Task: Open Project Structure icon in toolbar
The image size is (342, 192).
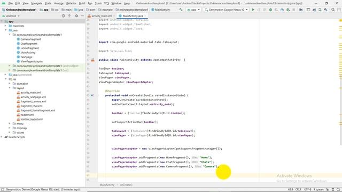Action: pos(301,10)
